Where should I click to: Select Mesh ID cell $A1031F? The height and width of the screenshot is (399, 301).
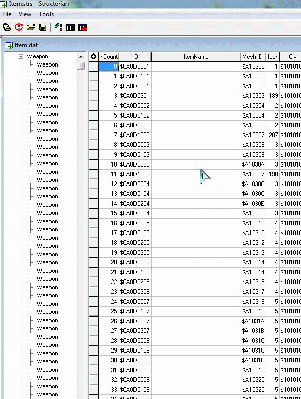point(254,370)
